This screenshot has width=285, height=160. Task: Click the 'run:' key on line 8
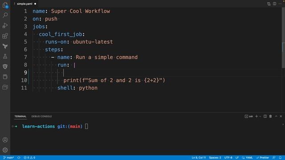pos(63,65)
